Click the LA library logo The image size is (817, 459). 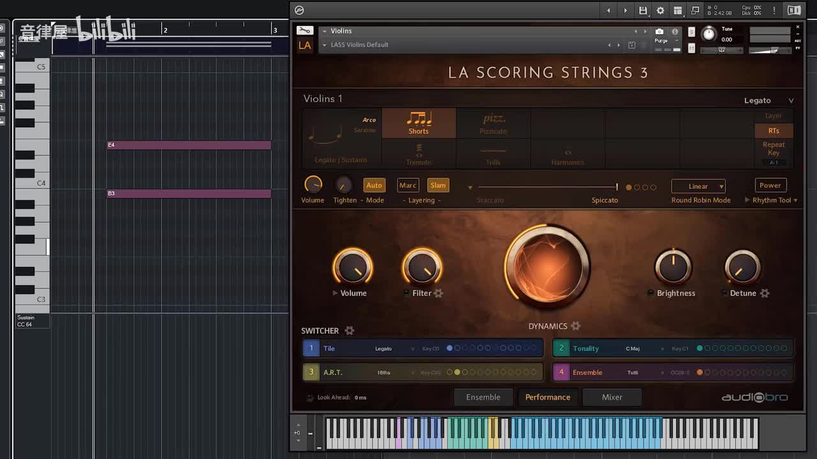[x=305, y=45]
